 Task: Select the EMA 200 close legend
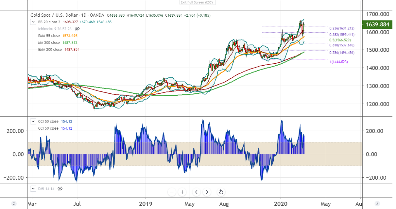(50, 49)
